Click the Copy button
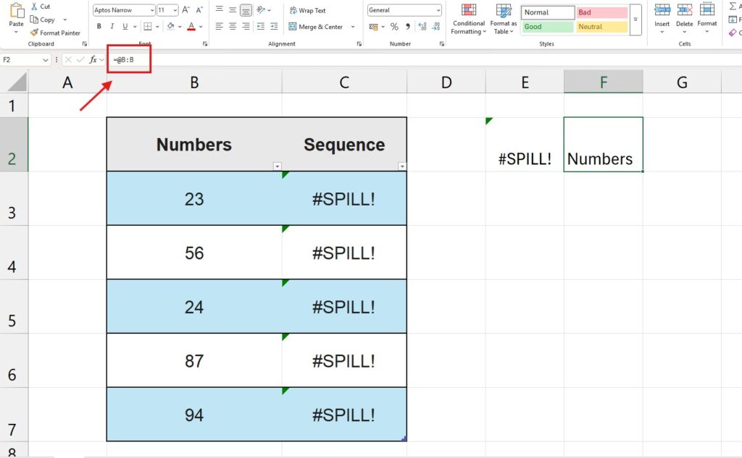The height and width of the screenshot is (458, 742). tap(45, 20)
